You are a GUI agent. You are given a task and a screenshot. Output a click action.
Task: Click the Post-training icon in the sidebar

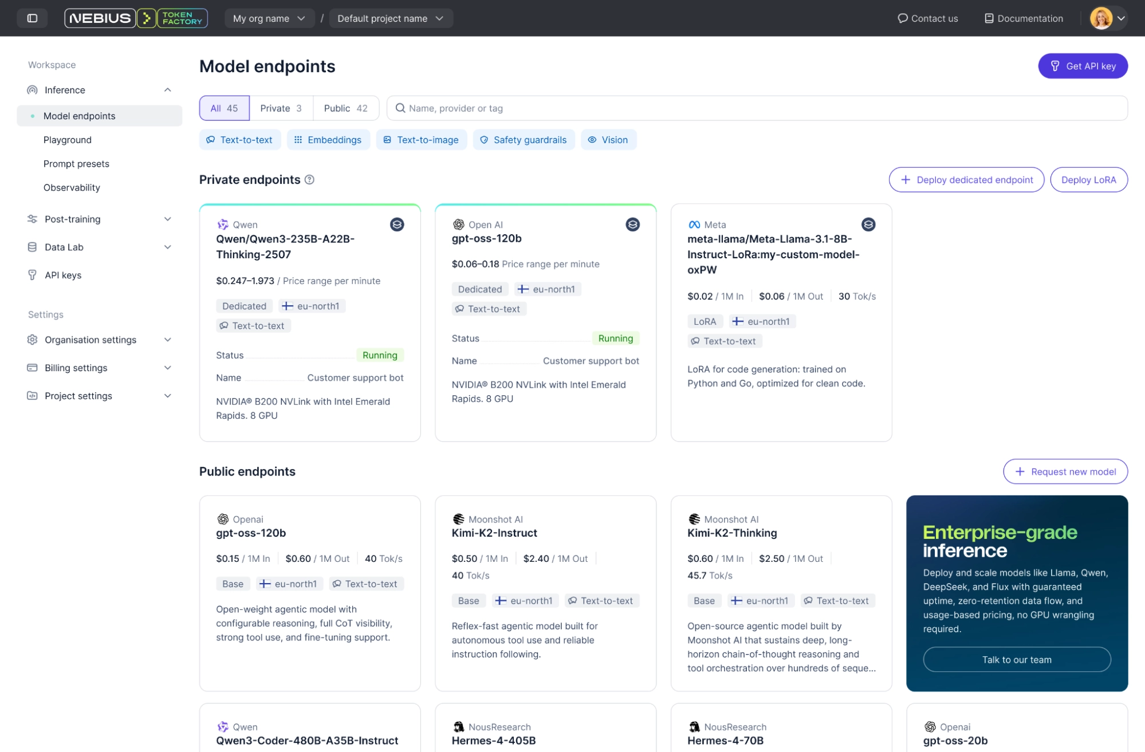[32, 219]
